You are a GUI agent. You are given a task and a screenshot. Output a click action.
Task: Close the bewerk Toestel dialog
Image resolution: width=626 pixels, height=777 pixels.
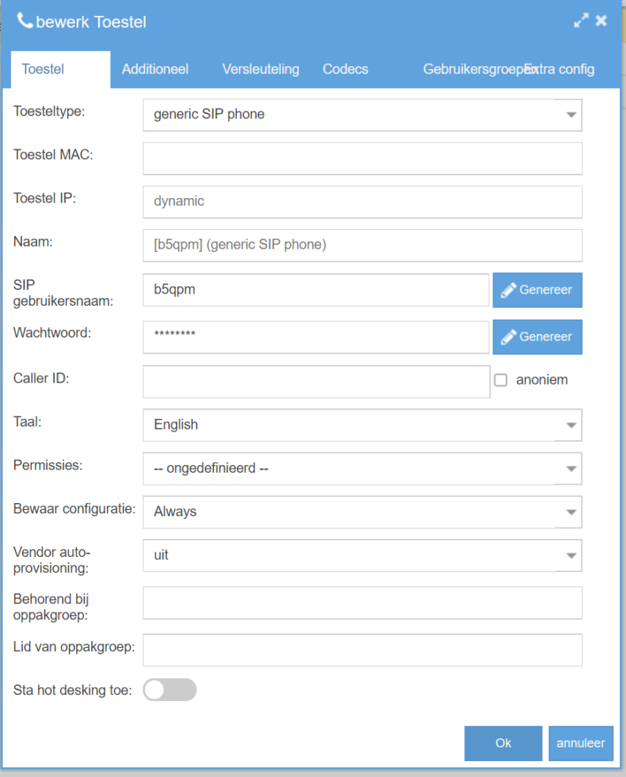point(601,21)
